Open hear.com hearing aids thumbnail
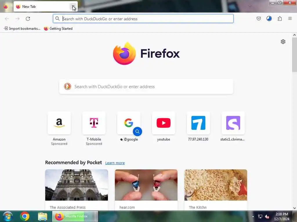297x222 pixels. [x=146, y=185]
